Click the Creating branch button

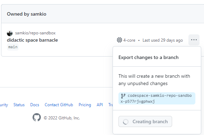(x=145, y=121)
